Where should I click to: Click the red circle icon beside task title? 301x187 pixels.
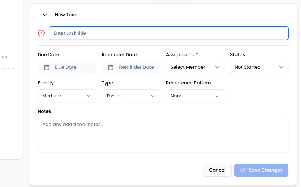coord(41,33)
